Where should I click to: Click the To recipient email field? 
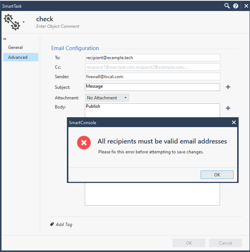point(152,58)
